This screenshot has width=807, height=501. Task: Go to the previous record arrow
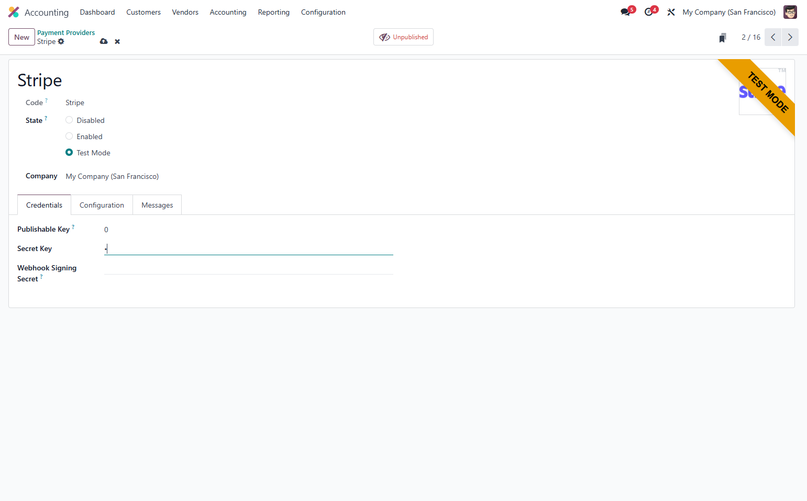773,37
